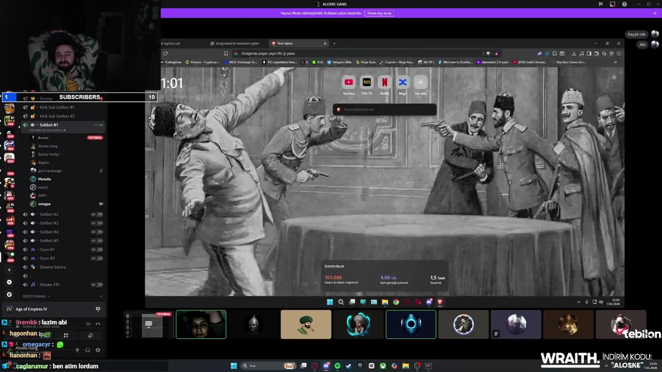
Task: Open Telegram Web bookmark
Action: tap(339, 62)
